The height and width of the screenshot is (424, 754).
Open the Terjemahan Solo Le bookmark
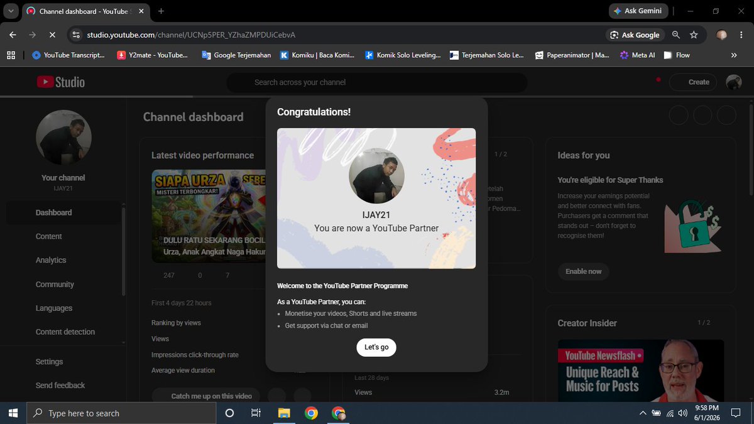coord(486,55)
